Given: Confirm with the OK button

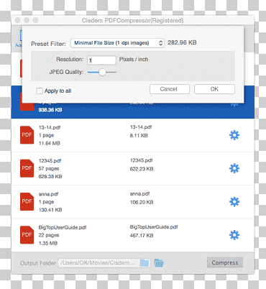Looking at the screenshot, I should (x=214, y=89).
